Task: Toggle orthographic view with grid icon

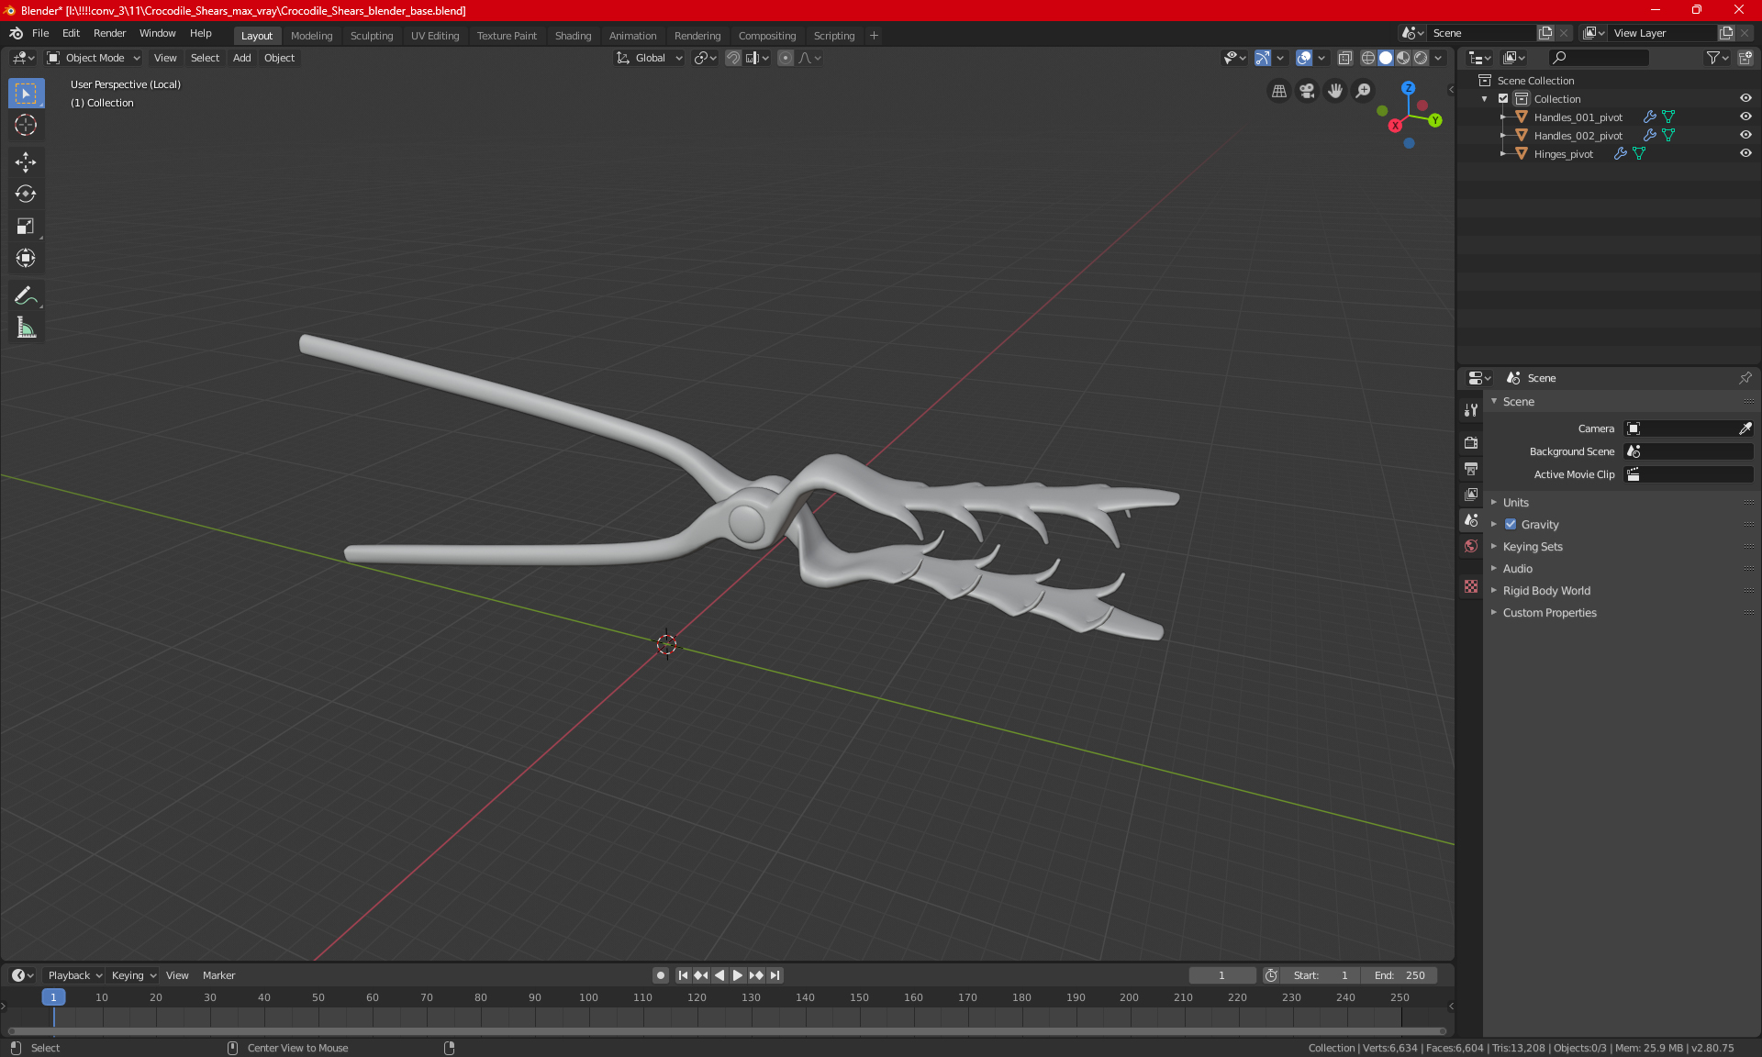Action: point(1278,91)
